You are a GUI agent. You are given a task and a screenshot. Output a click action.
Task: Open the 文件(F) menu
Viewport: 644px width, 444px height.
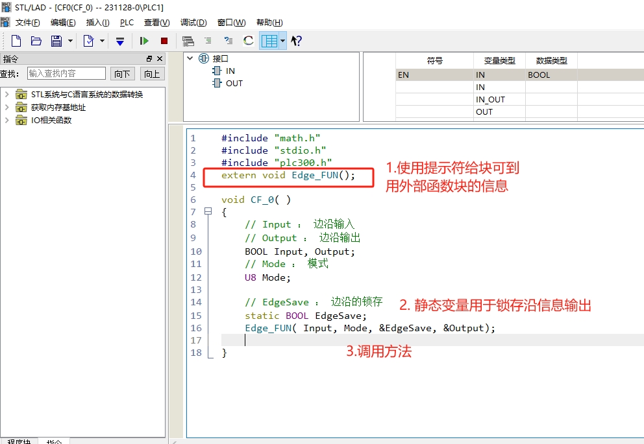click(x=27, y=23)
